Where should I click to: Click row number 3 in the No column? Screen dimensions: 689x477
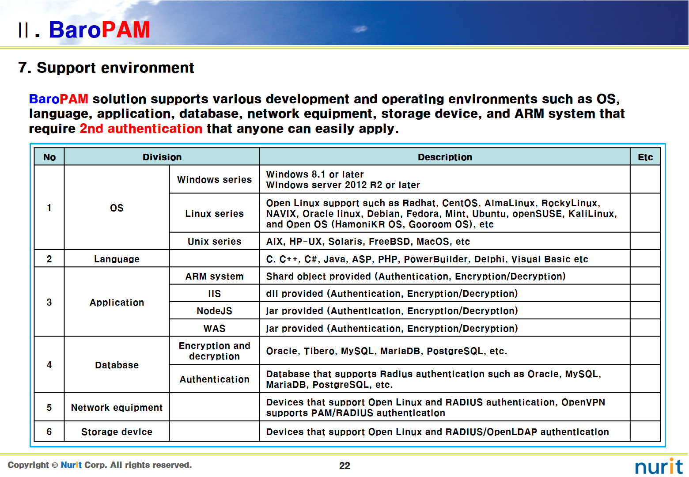49,302
